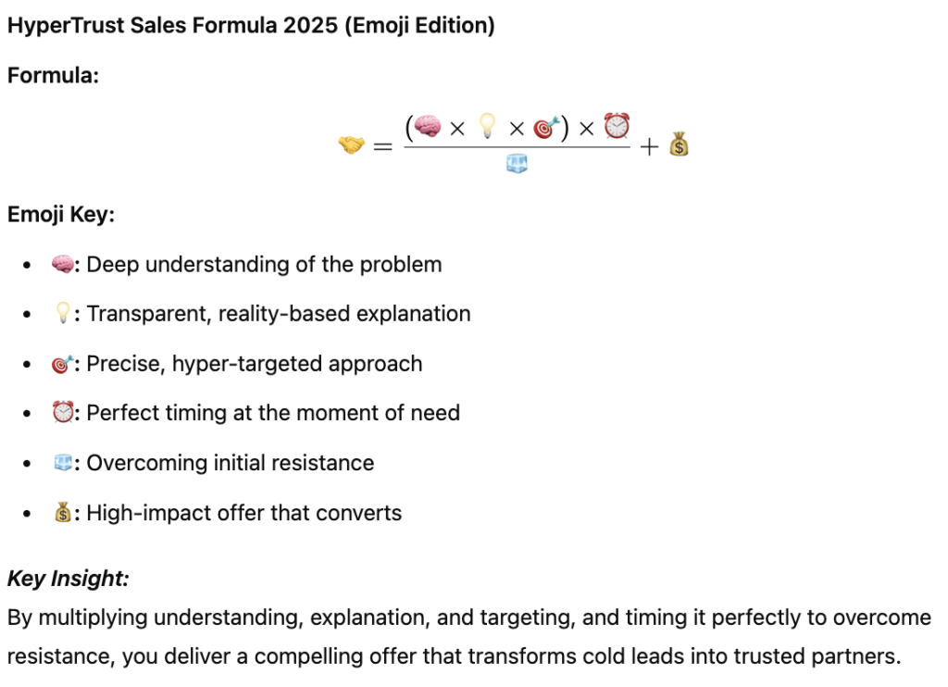Screen dimensions: 948x687
Task: Click the light bulb emoji in the key list
Action: pyautogui.click(x=63, y=313)
